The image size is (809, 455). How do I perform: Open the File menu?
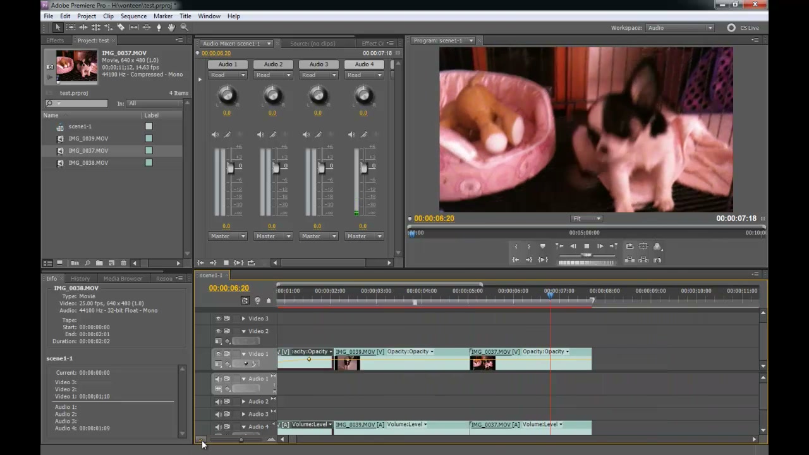coord(48,16)
